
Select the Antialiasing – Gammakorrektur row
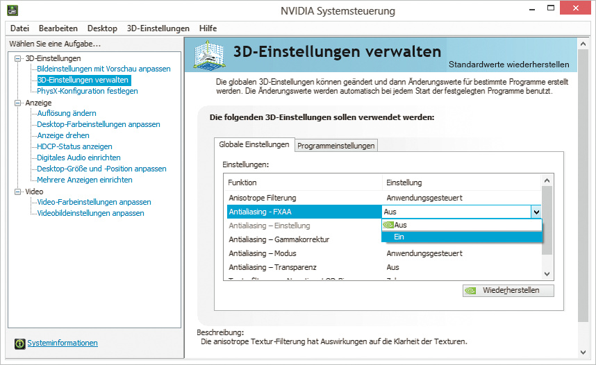[304, 239]
